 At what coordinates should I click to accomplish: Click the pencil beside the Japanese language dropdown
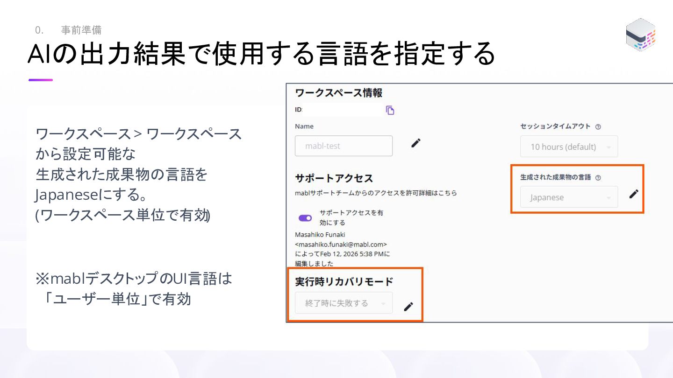633,194
